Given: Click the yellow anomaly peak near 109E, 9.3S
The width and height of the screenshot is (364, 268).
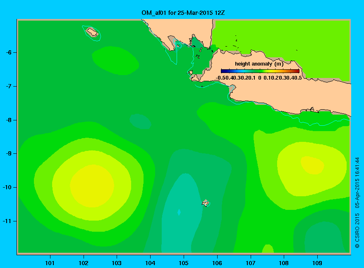Looking at the screenshot, I should (x=312, y=165).
